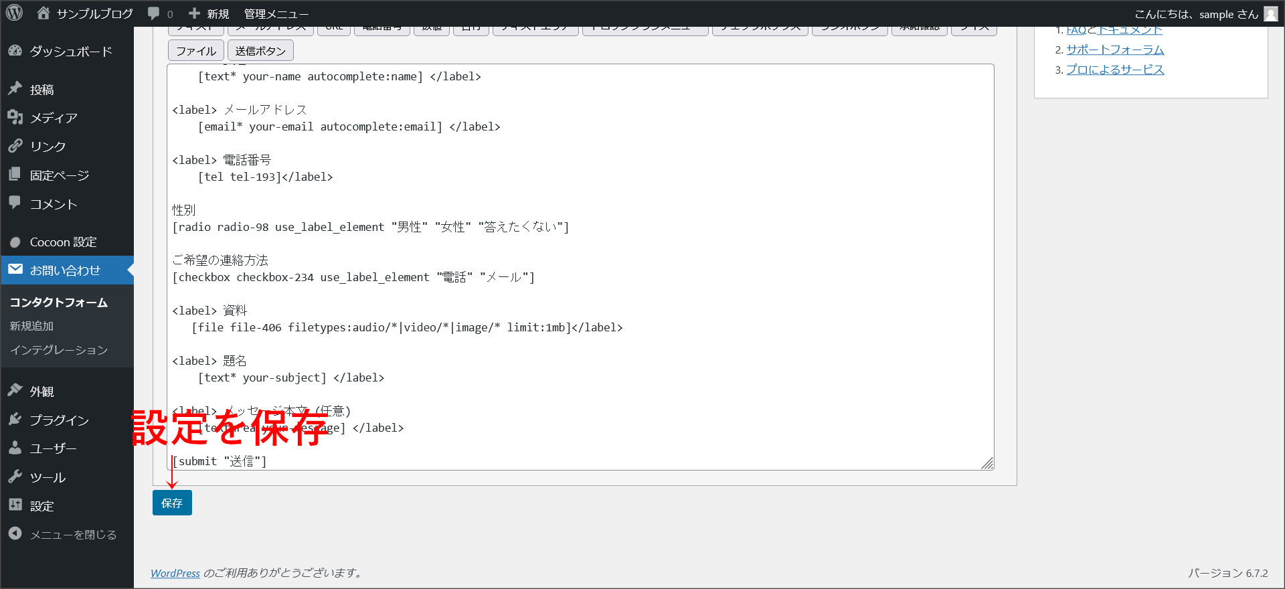Open the 管理メニュー in admin bar

(x=276, y=13)
